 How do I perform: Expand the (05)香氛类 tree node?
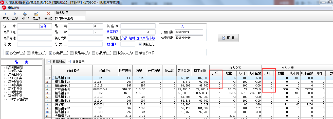tap(4, 81)
